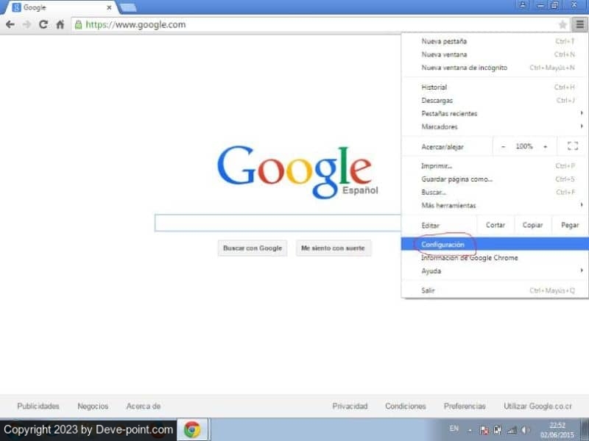The image size is (589, 441).
Task: Reload the page with refresh icon
Action: (x=43, y=24)
